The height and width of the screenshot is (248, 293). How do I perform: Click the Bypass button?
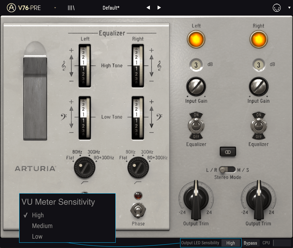pos(250,243)
